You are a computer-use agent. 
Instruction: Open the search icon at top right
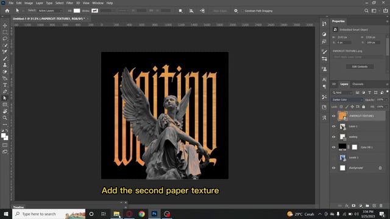366,11
